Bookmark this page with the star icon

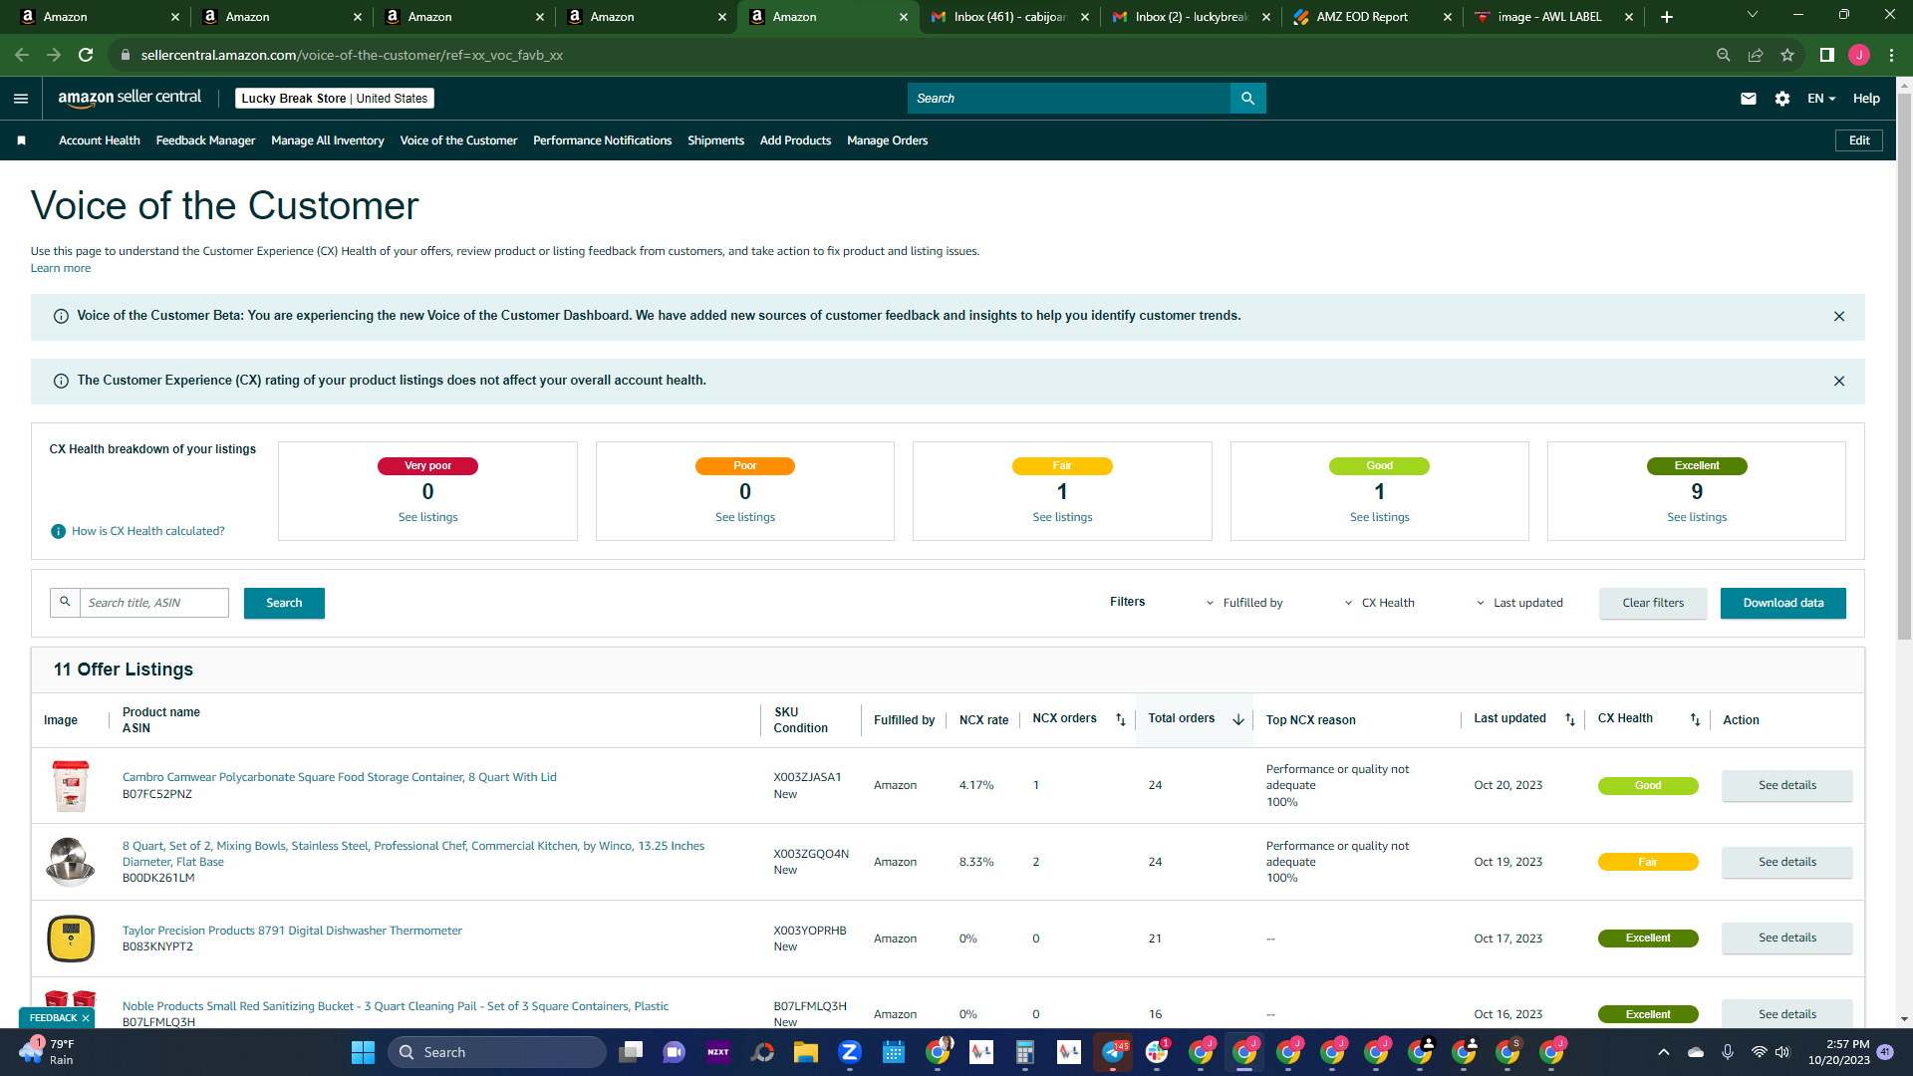pyautogui.click(x=1787, y=55)
